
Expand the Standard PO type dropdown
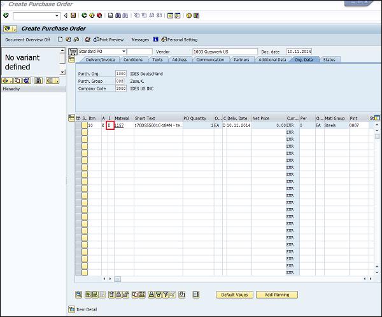123,51
